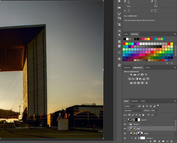Image resolution: width=177 pixels, height=143 pixels.
Task: Create new swatch in Swatches panel
Action: tap(167, 63)
